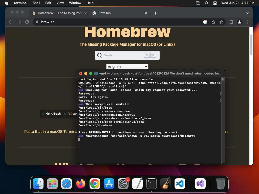Click the 'The Missing Package Manager' subtitle
Screen dimensions: 259x194
point(127,44)
